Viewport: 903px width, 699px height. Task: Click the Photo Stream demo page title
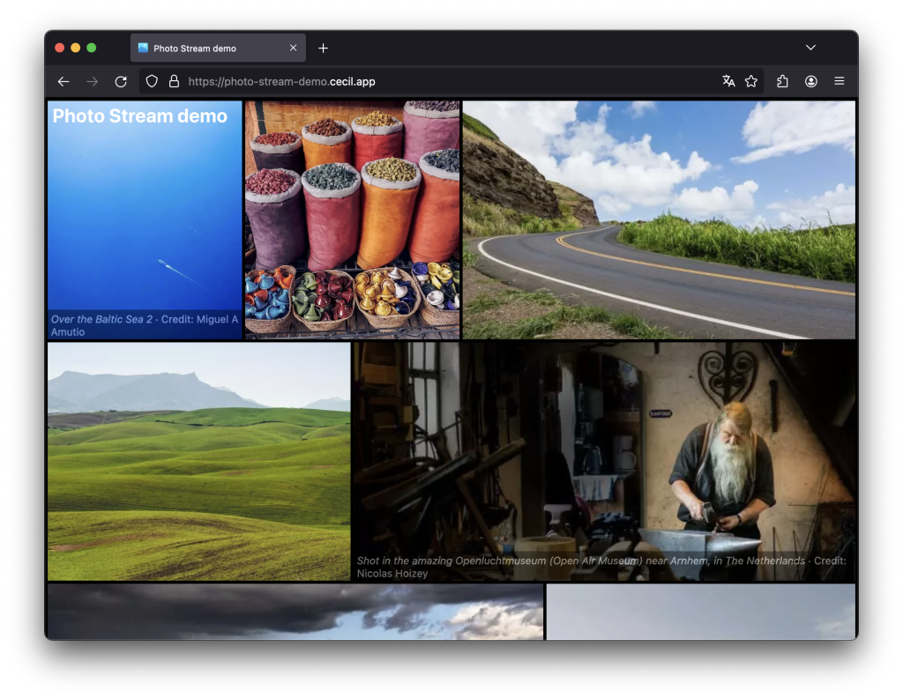pyautogui.click(x=139, y=115)
